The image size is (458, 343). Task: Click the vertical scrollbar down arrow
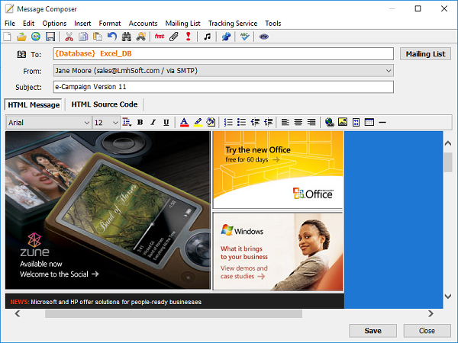[448, 297]
